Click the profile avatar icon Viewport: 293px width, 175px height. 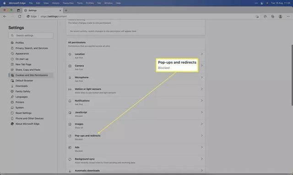(x=280, y=16)
